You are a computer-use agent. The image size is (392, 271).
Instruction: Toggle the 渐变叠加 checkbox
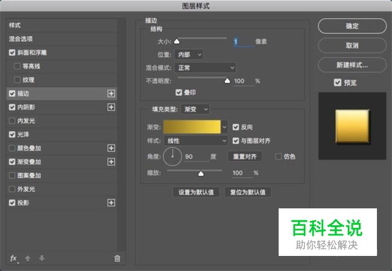tap(12, 162)
